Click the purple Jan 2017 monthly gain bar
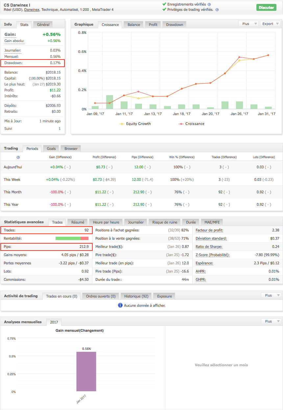 coord(86,371)
